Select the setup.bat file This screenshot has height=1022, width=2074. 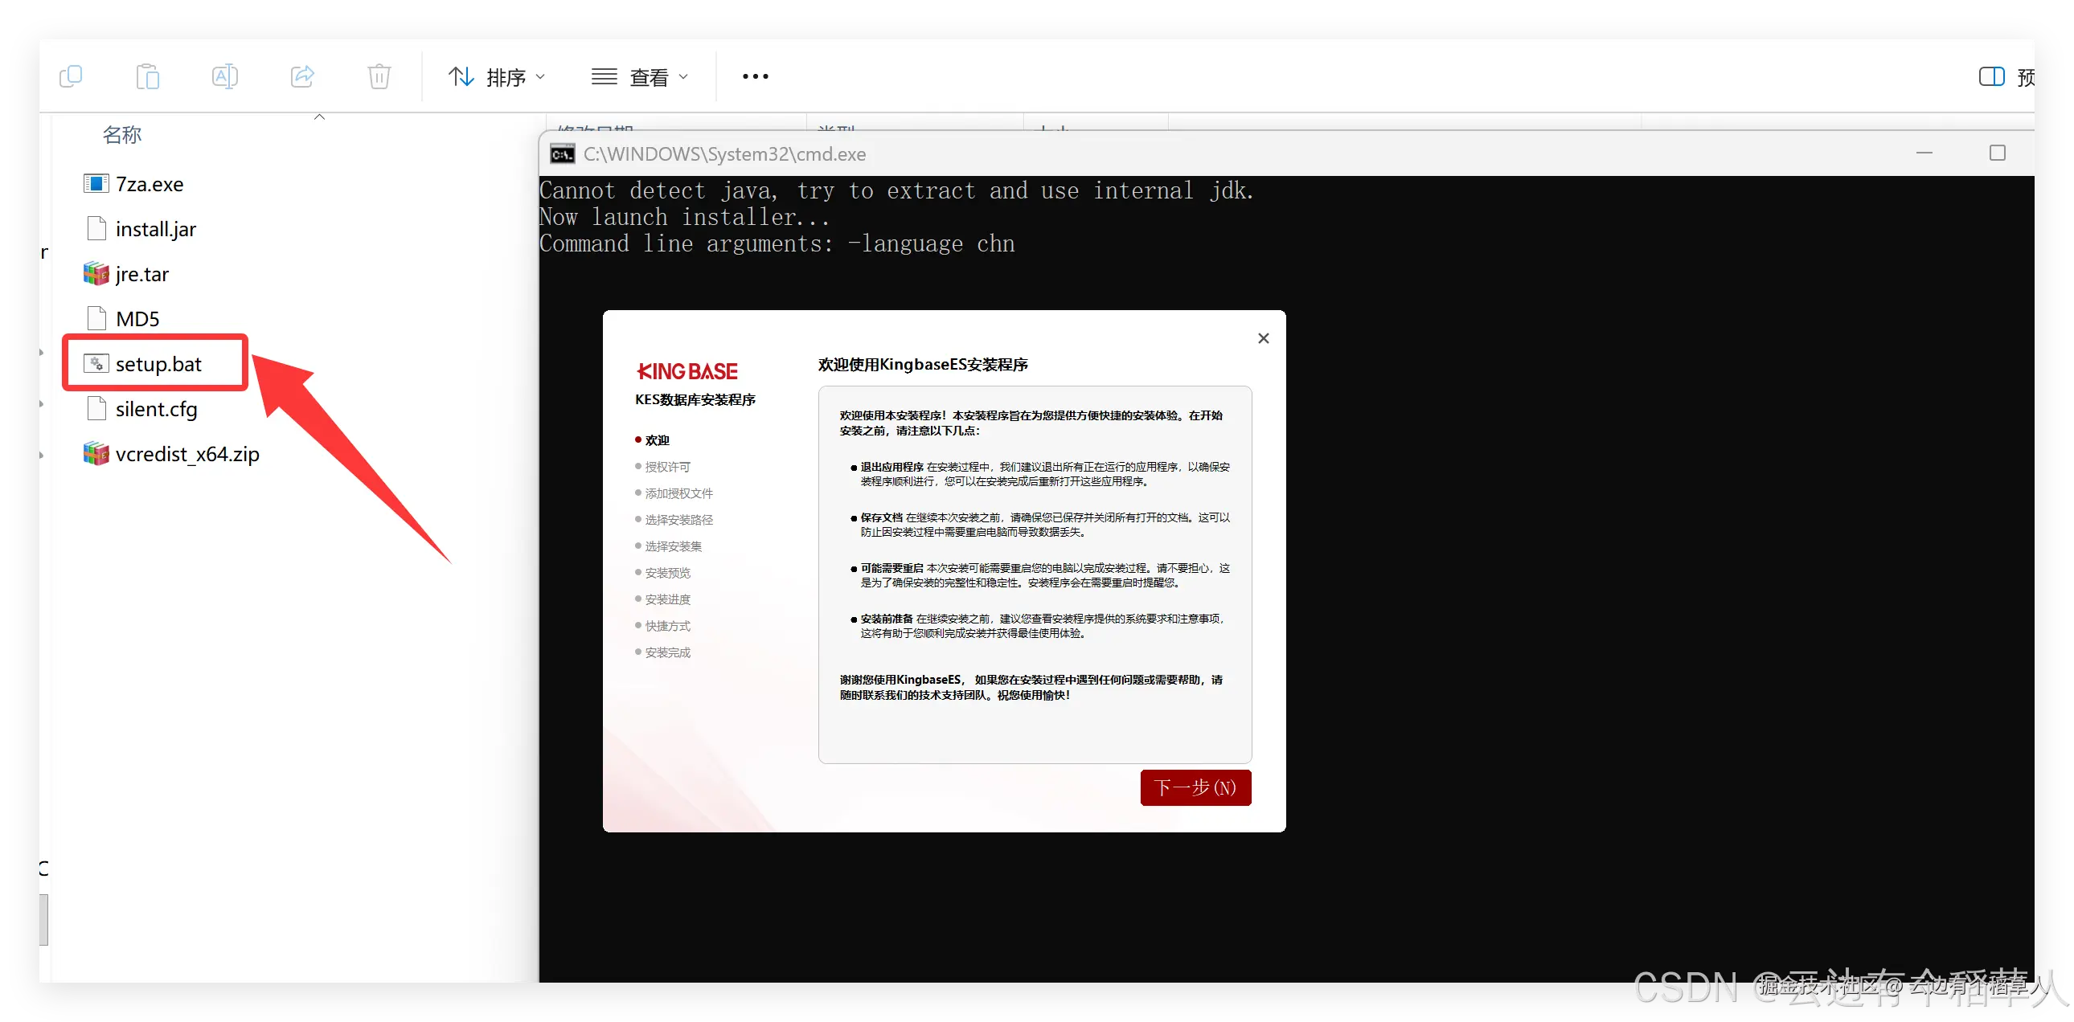pos(158,364)
